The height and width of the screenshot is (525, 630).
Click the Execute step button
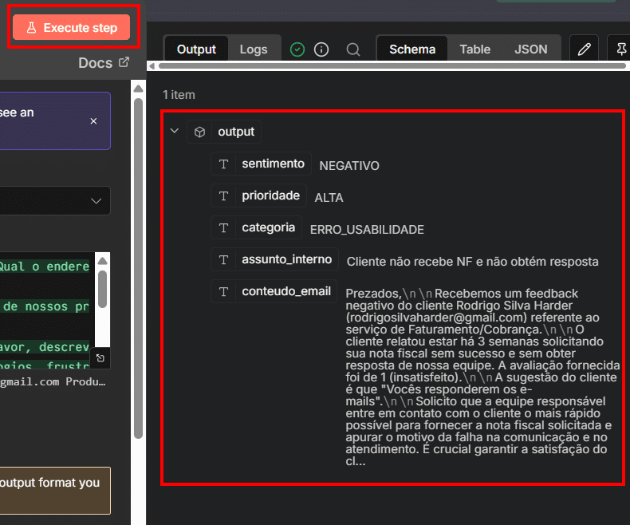click(72, 27)
